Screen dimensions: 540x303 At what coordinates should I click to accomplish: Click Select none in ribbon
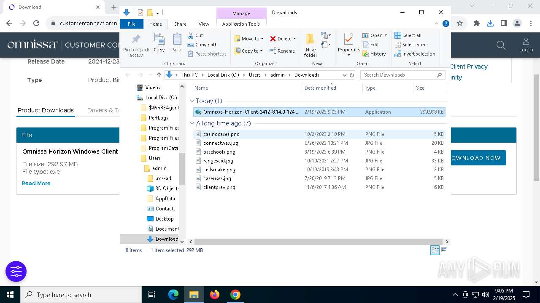tap(411, 45)
